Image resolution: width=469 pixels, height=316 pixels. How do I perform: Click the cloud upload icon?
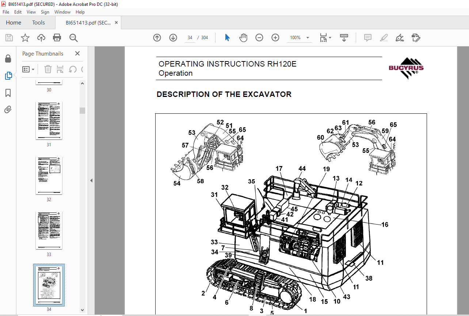tap(41, 38)
